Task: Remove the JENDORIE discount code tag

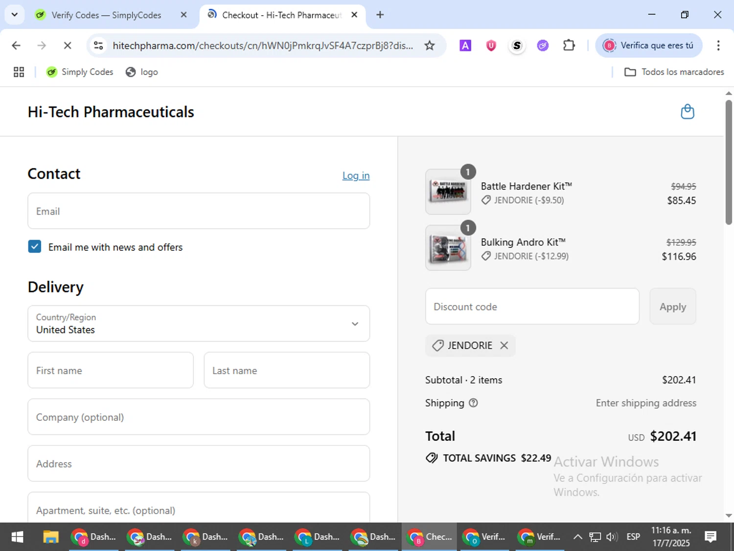Action: click(504, 345)
